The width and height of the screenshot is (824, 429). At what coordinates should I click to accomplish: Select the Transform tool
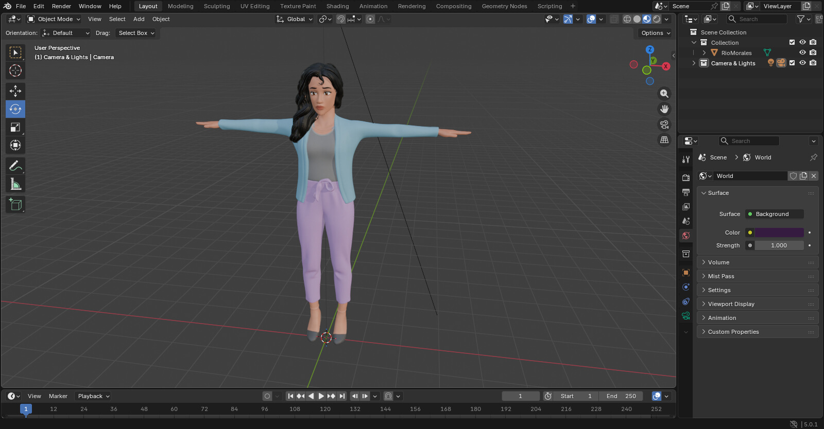tap(15, 145)
